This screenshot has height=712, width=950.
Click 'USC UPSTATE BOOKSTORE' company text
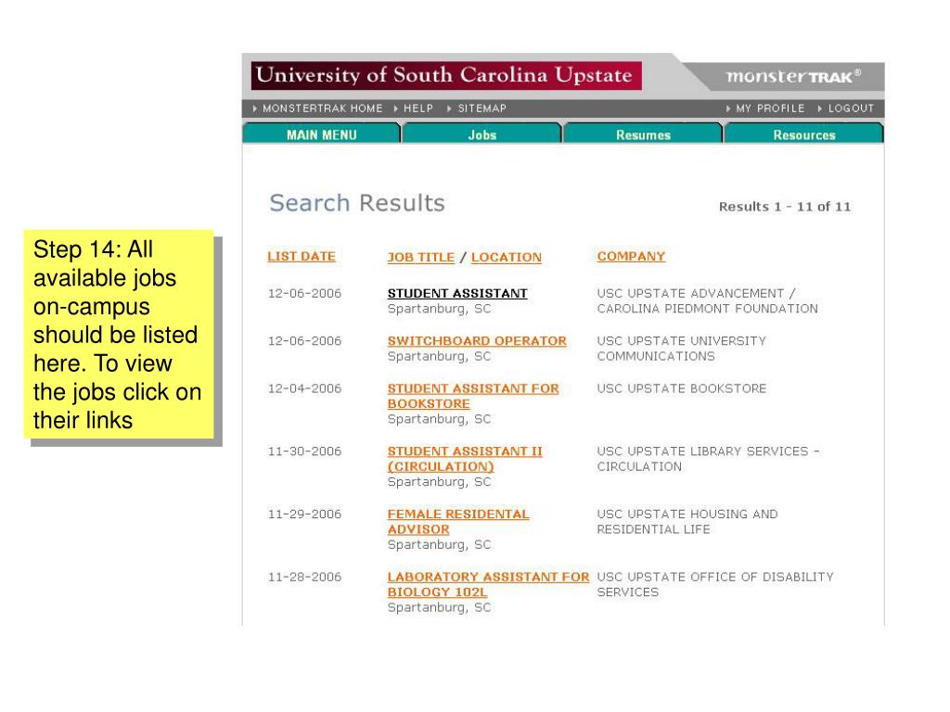(x=682, y=388)
